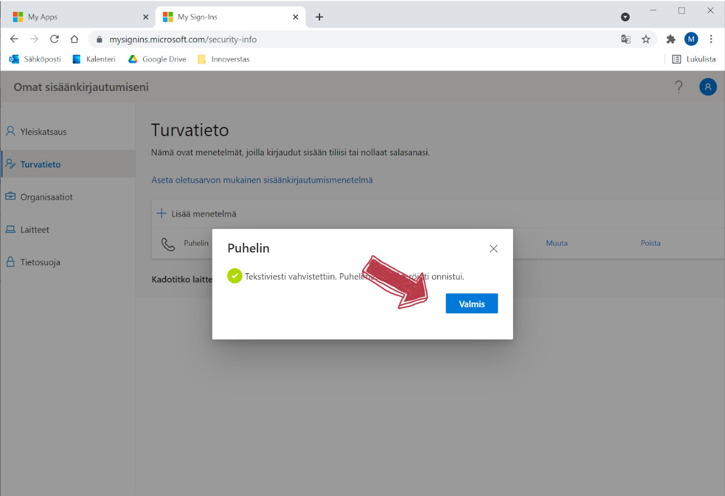
Task: Click Poista link in Puhelin row
Action: coord(650,243)
